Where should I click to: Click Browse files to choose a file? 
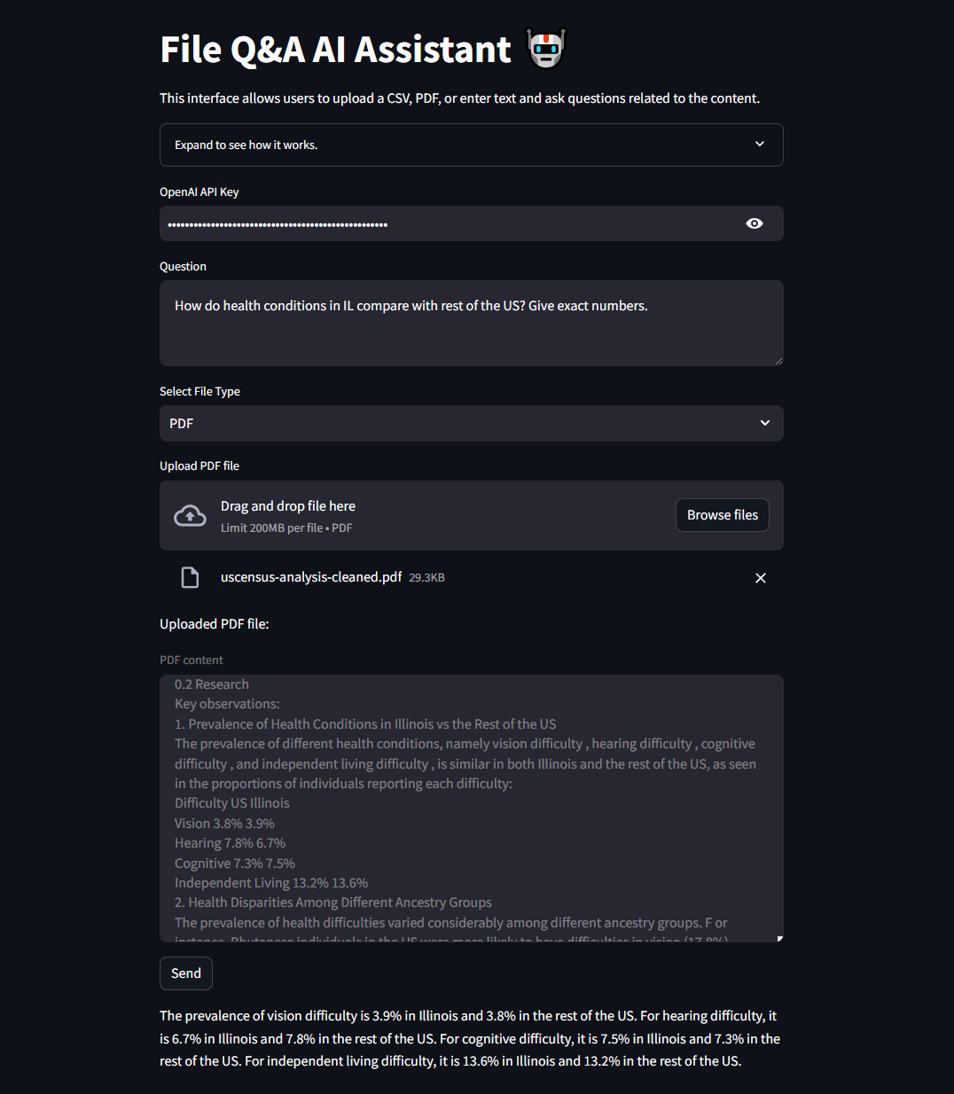pyautogui.click(x=722, y=515)
